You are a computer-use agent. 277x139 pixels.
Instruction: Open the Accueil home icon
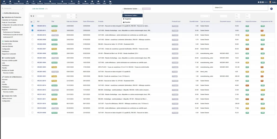[4, 2]
